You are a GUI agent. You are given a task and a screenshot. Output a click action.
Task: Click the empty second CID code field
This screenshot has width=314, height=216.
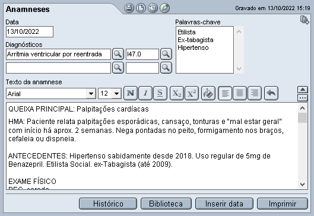pos(142,68)
